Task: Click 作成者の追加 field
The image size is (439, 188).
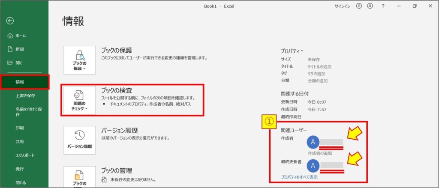Action: pos(320,153)
